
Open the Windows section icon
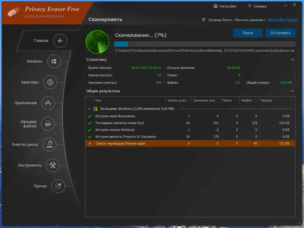click(x=54, y=62)
